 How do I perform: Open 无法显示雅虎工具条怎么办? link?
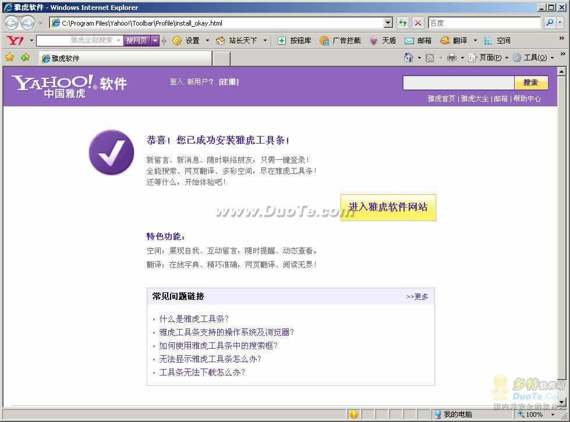[x=210, y=359]
